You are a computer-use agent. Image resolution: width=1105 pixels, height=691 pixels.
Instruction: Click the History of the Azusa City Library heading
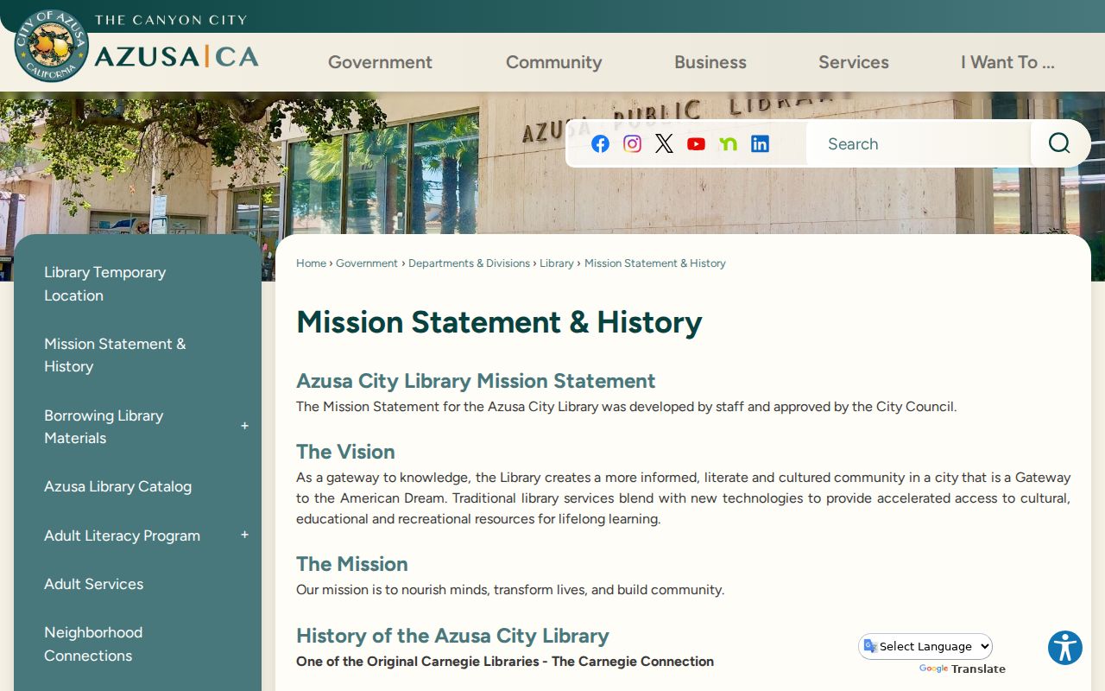point(452,636)
